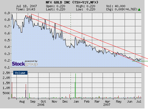Click the High: 0.220 value
The width and height of the screenshot is (148, 111).
86,6
